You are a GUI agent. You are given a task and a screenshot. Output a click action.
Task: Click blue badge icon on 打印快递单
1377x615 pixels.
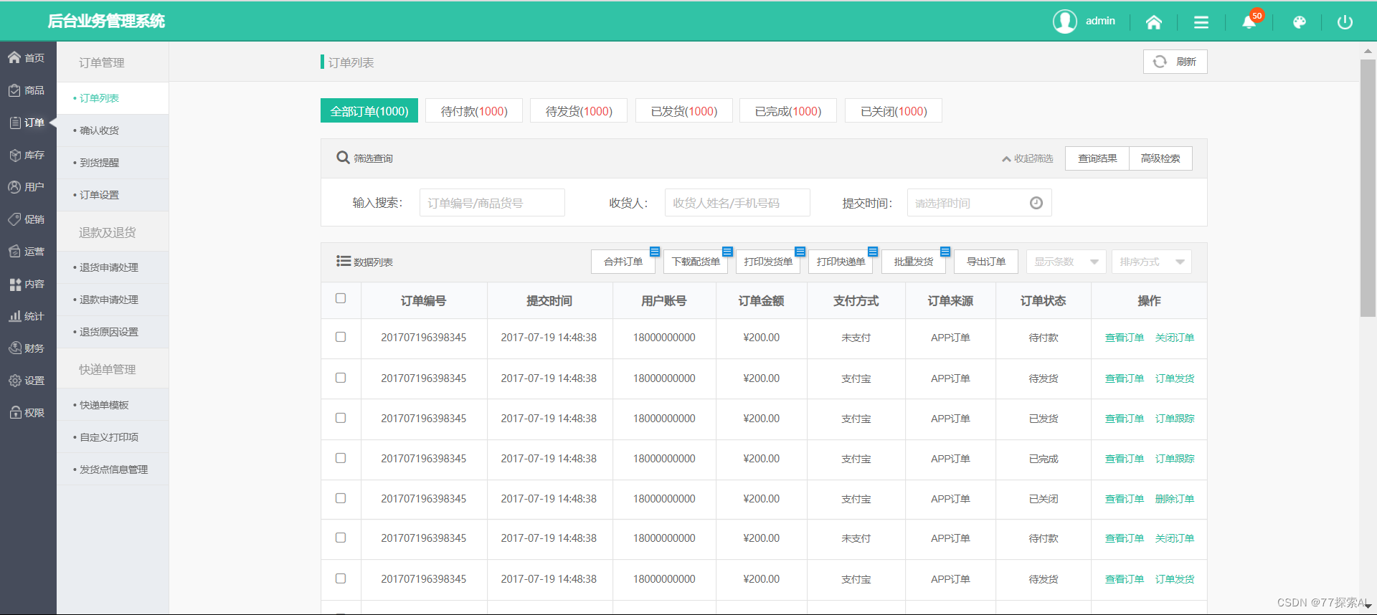(x=873, y=252)
